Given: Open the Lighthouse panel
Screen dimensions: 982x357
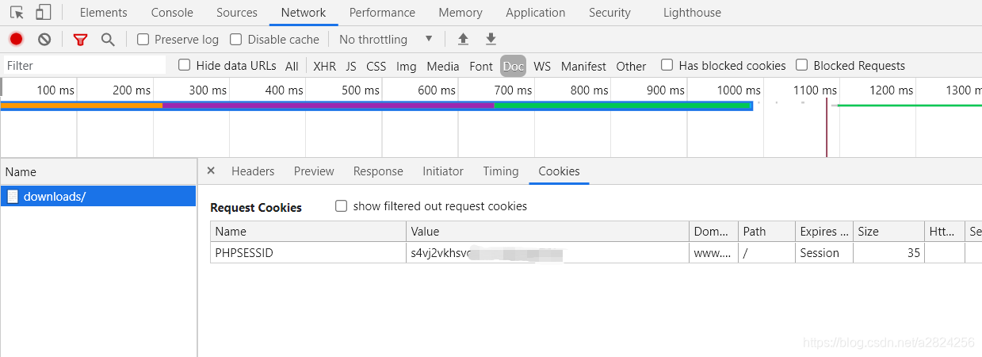Looking at the screenshot, I should tap(693, 13).
